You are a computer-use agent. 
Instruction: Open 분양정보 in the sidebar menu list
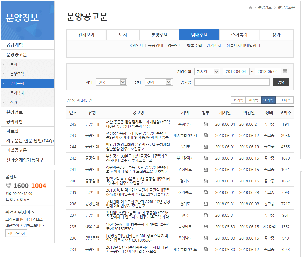point(27,112)
